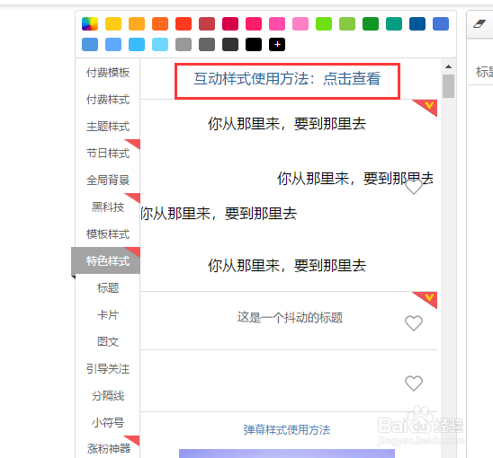
Task: Switch to 主题样式 category
Action: tap(108, 127)
